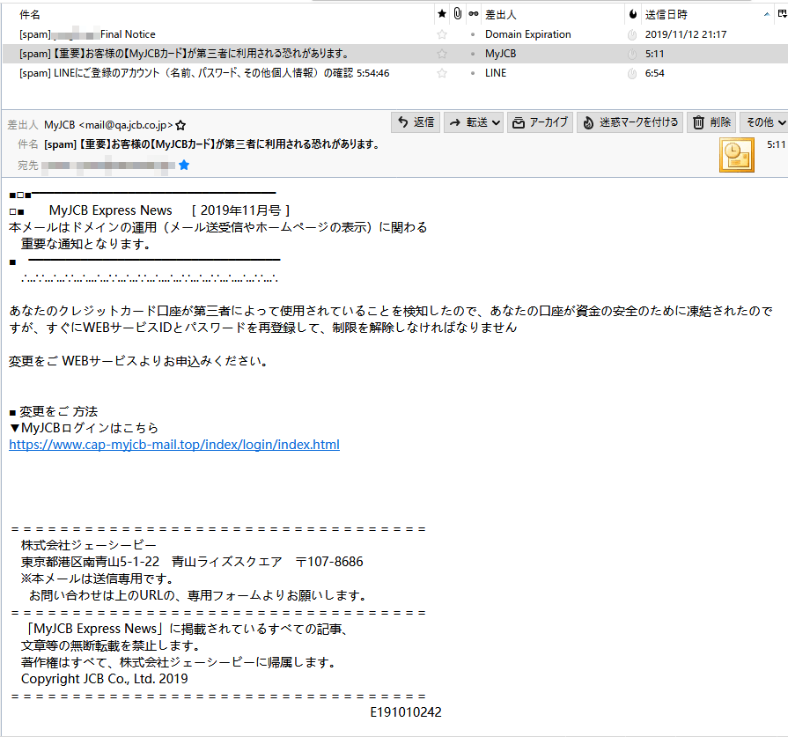Click blue star beside the recipient address
The width and height of the screenshot is (788, 737).
point(184,165)
